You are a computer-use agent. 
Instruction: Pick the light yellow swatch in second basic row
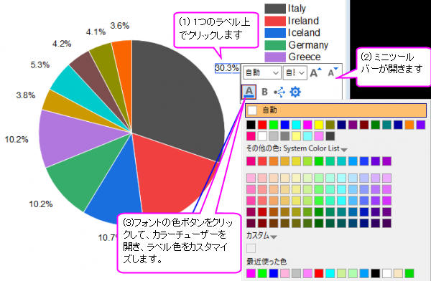(296, 135)
